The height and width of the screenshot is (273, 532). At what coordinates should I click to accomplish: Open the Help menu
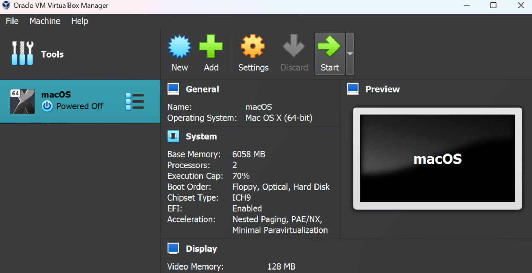[x=79, y=21]
